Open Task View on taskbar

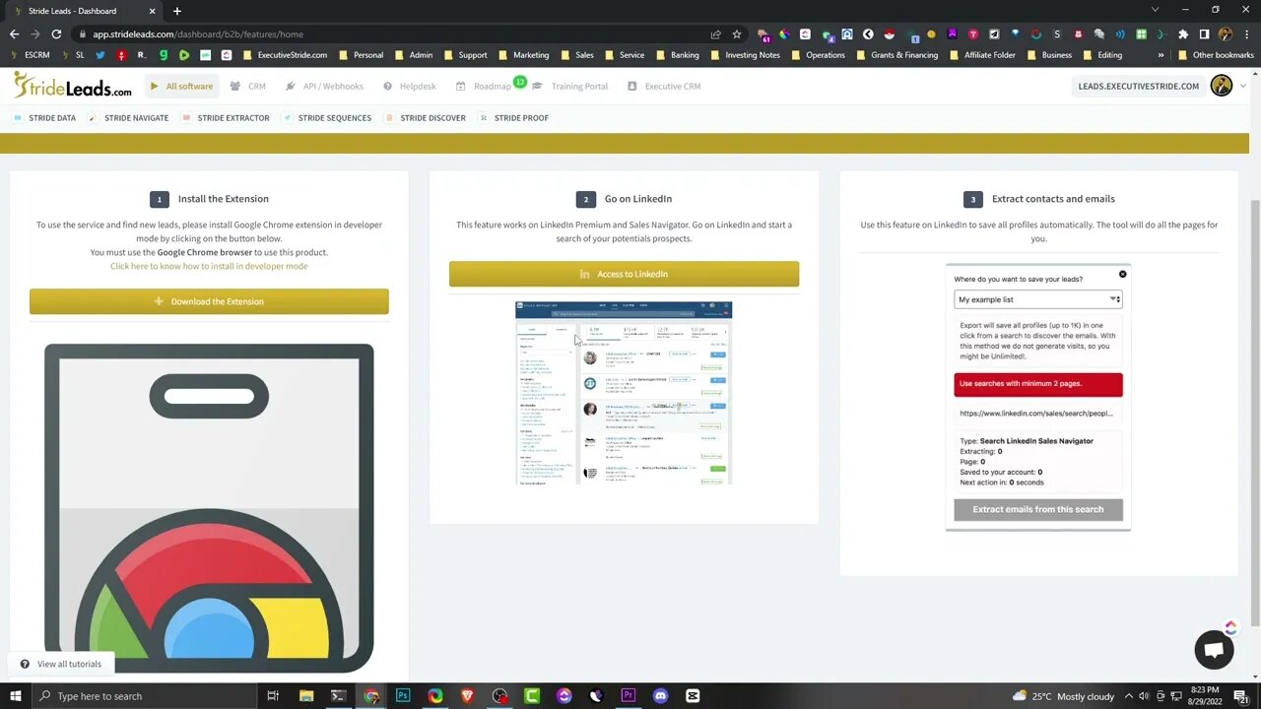coord(273,696)
